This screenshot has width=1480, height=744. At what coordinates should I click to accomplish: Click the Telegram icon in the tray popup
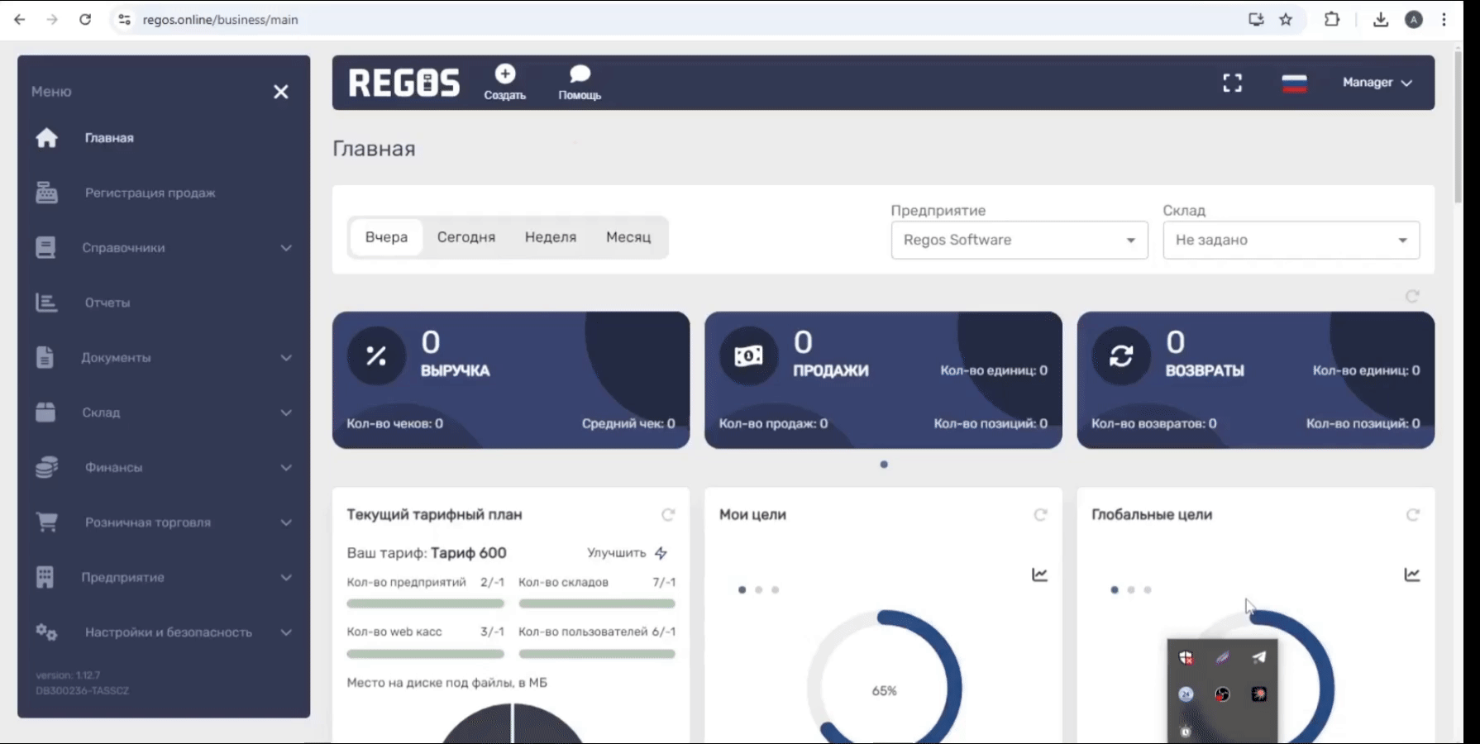coord(1258,657)
